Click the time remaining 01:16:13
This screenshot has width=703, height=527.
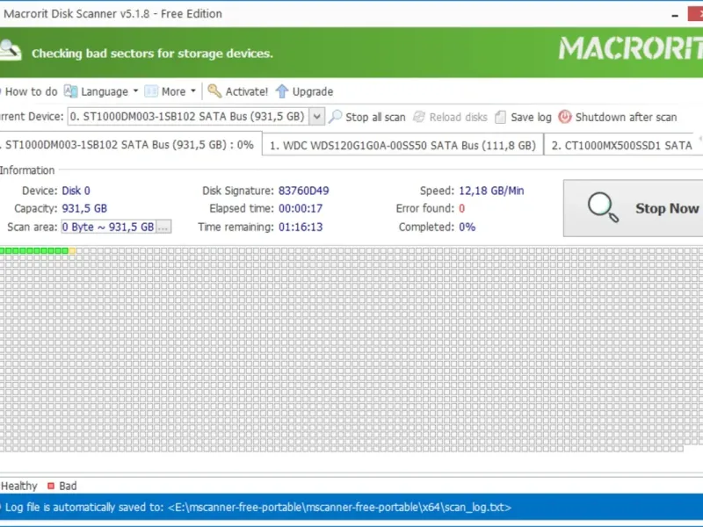(x=301, y=227)
